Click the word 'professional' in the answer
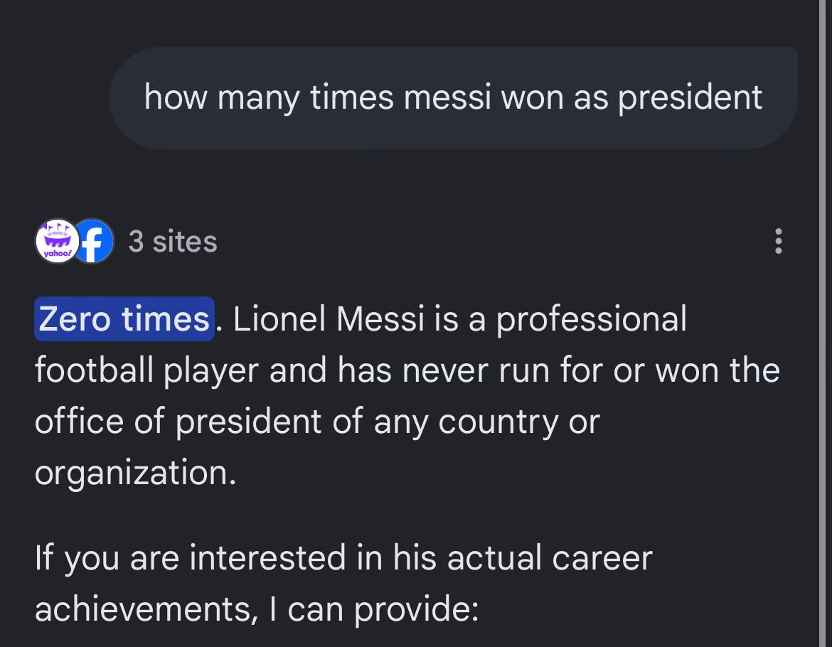This screenshot has height=647, width=832. (x=592, y=319)
